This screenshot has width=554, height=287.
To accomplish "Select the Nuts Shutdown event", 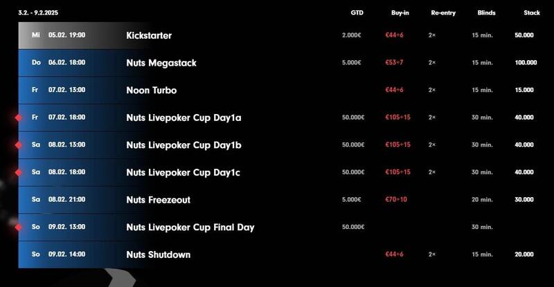I will [x=159, y=254].
